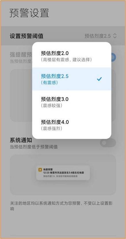Screen dimensions: 126x239
Task: Click the blue checkmark icon
Action: (x=99, y=79)
